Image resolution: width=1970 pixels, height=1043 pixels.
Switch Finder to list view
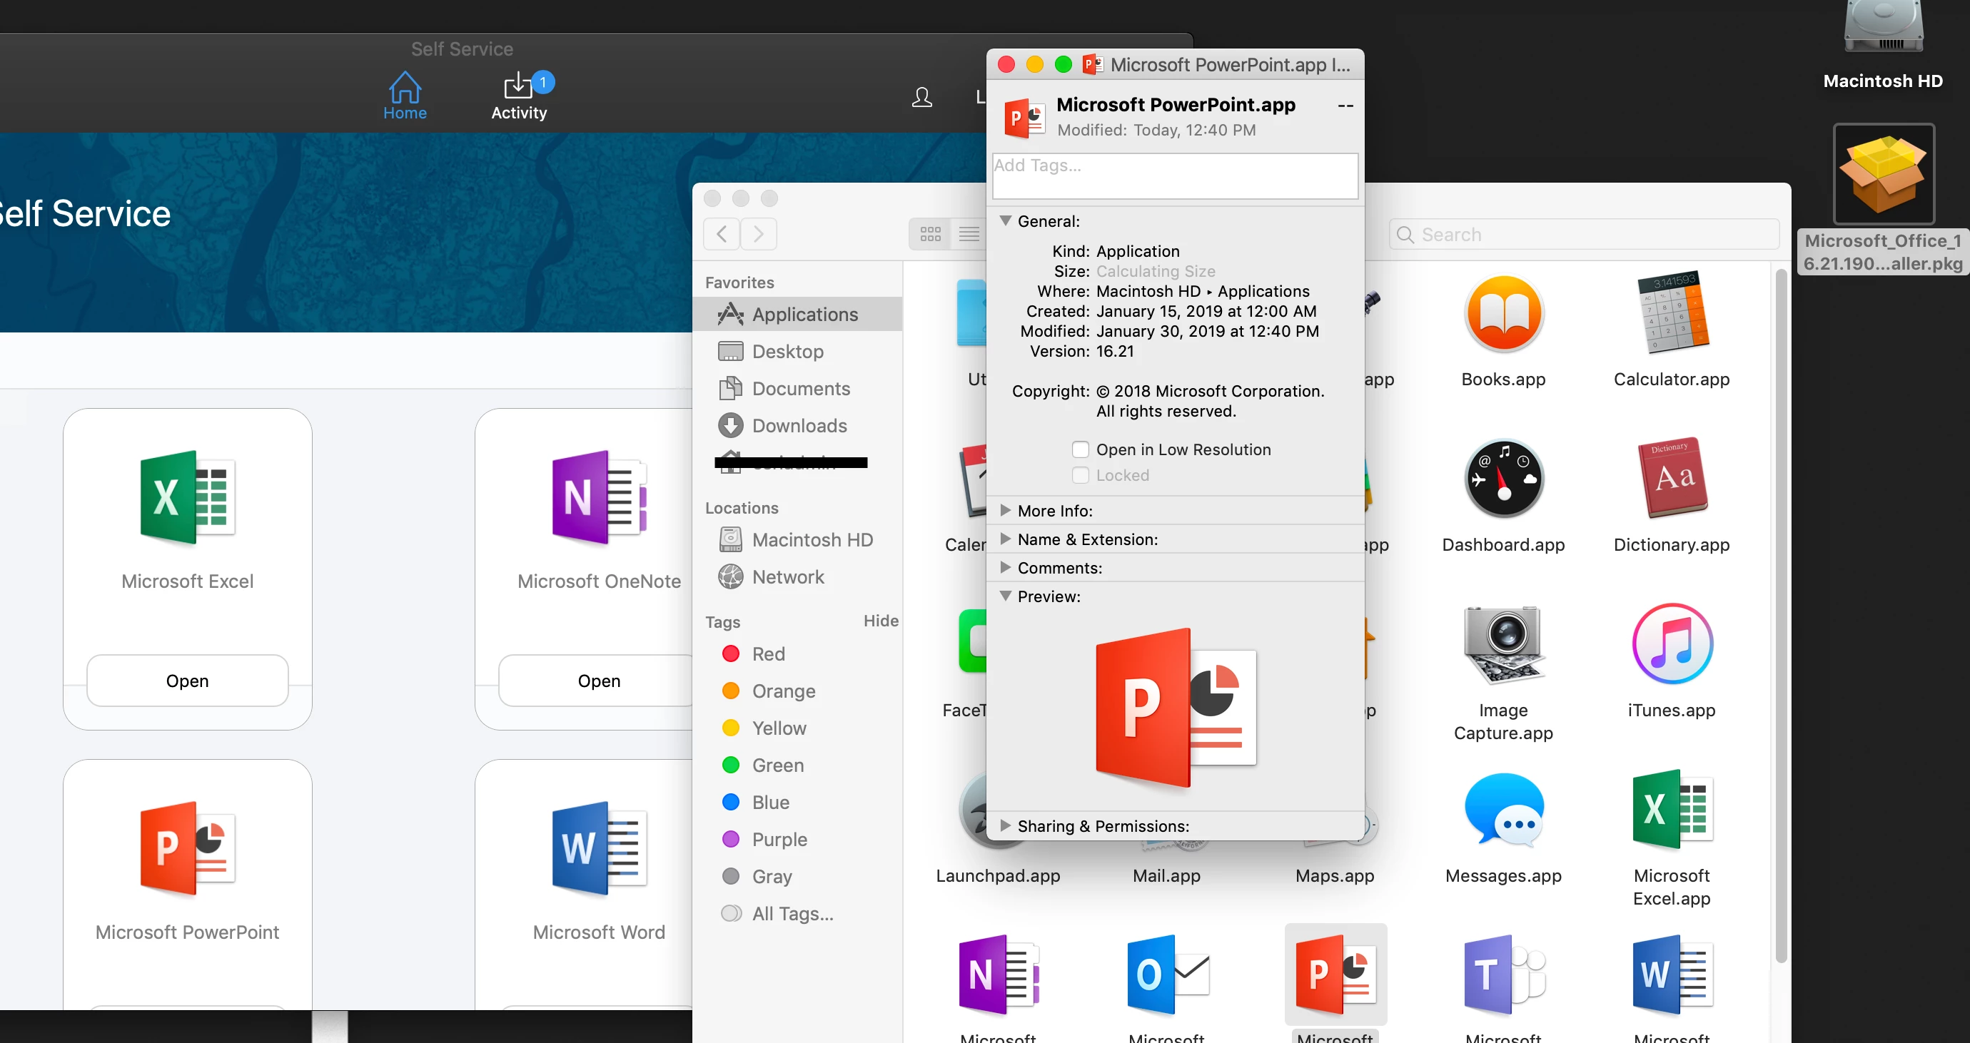pos(968,234)
